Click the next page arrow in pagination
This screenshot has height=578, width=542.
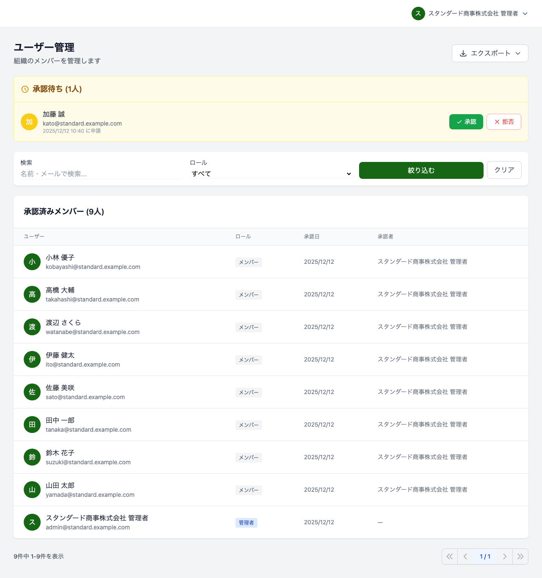(505, 556)
